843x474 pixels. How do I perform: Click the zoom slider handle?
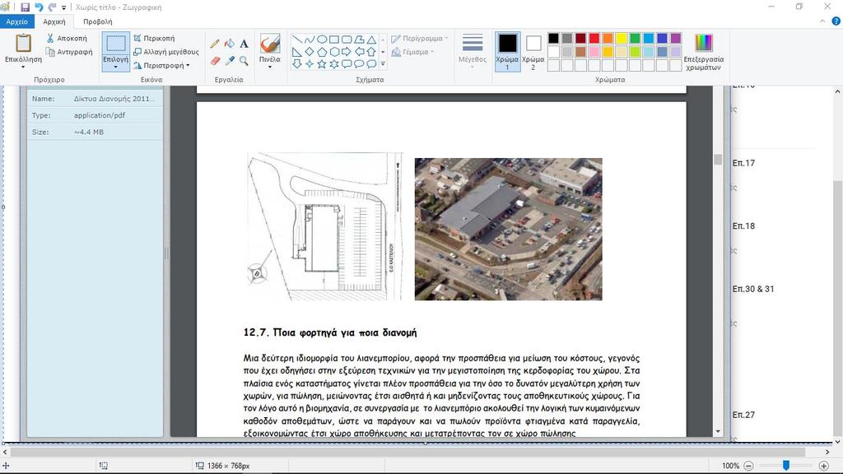click(x=786, y=466)
